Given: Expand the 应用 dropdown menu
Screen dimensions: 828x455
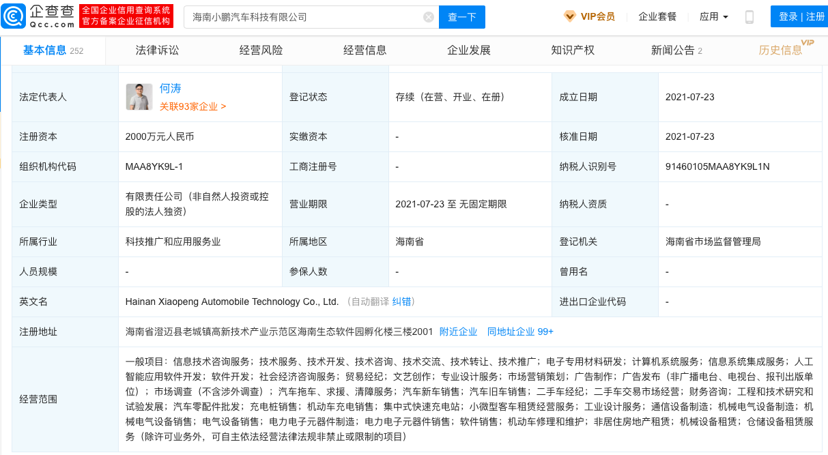Looking at the screenshot, I should (x=714, y=16).
